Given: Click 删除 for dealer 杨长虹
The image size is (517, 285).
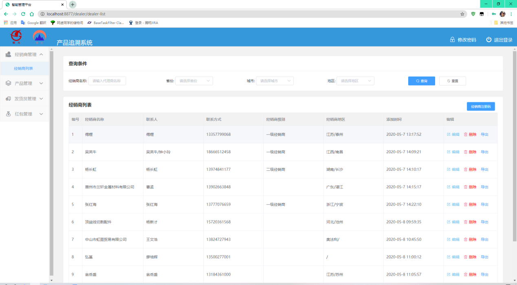Looking at the screenshot, I should (470, 170).
